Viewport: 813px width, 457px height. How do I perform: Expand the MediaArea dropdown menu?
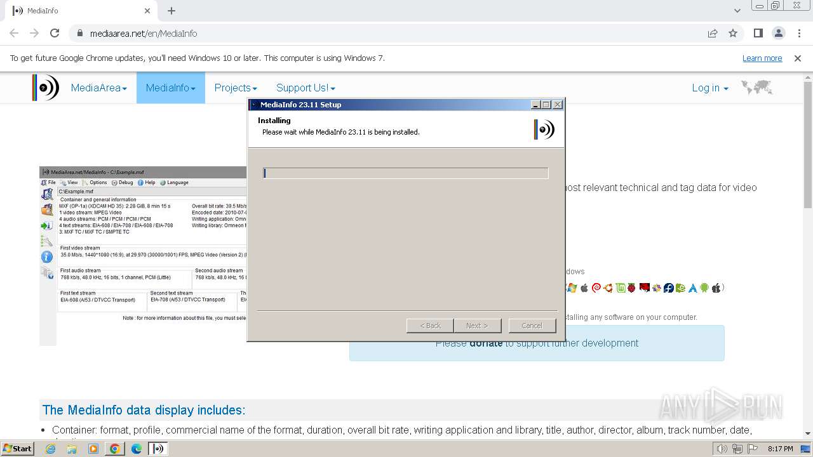(99, 88)
